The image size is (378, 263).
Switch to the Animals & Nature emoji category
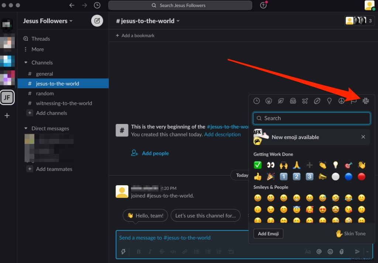281,101
